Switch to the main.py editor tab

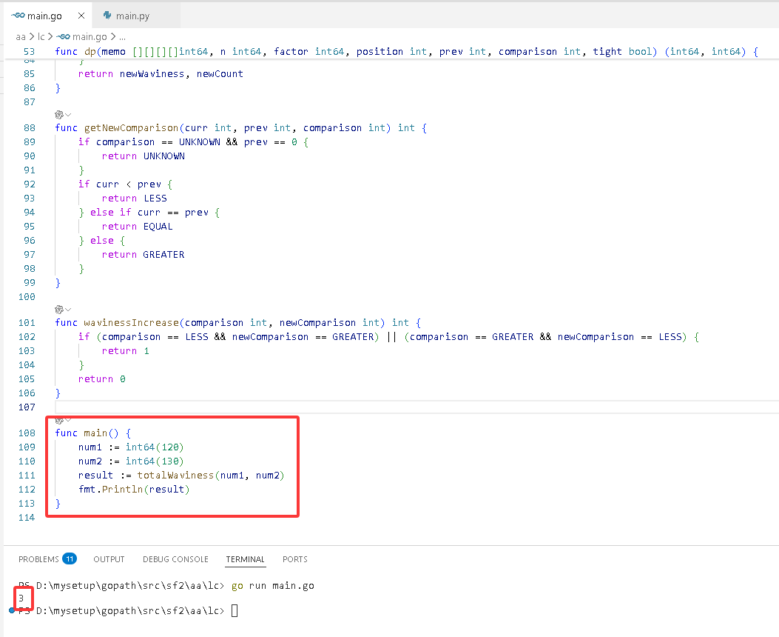pyautogui.click(x=132, y=16)
